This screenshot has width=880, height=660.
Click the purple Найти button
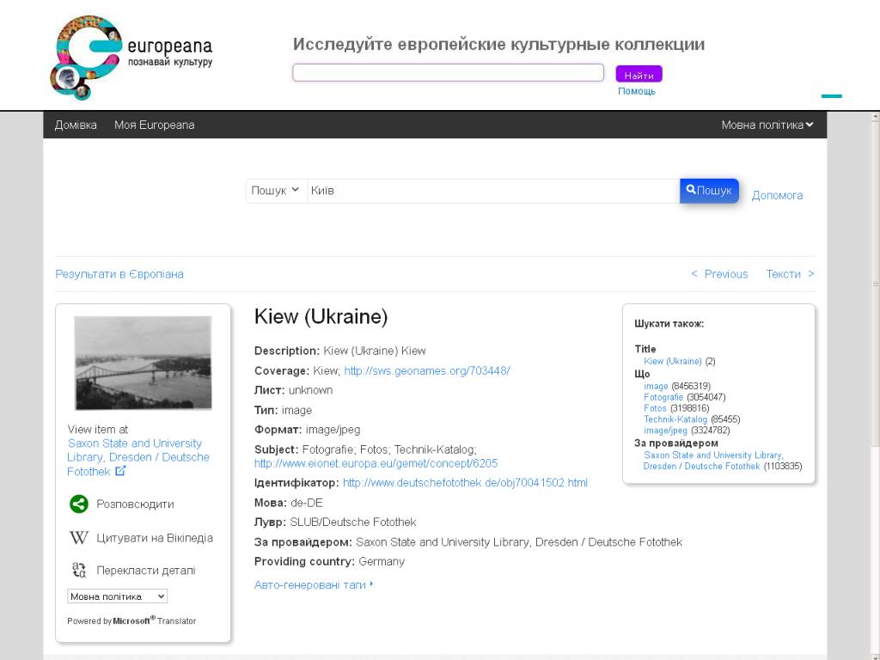pos(639,75)
